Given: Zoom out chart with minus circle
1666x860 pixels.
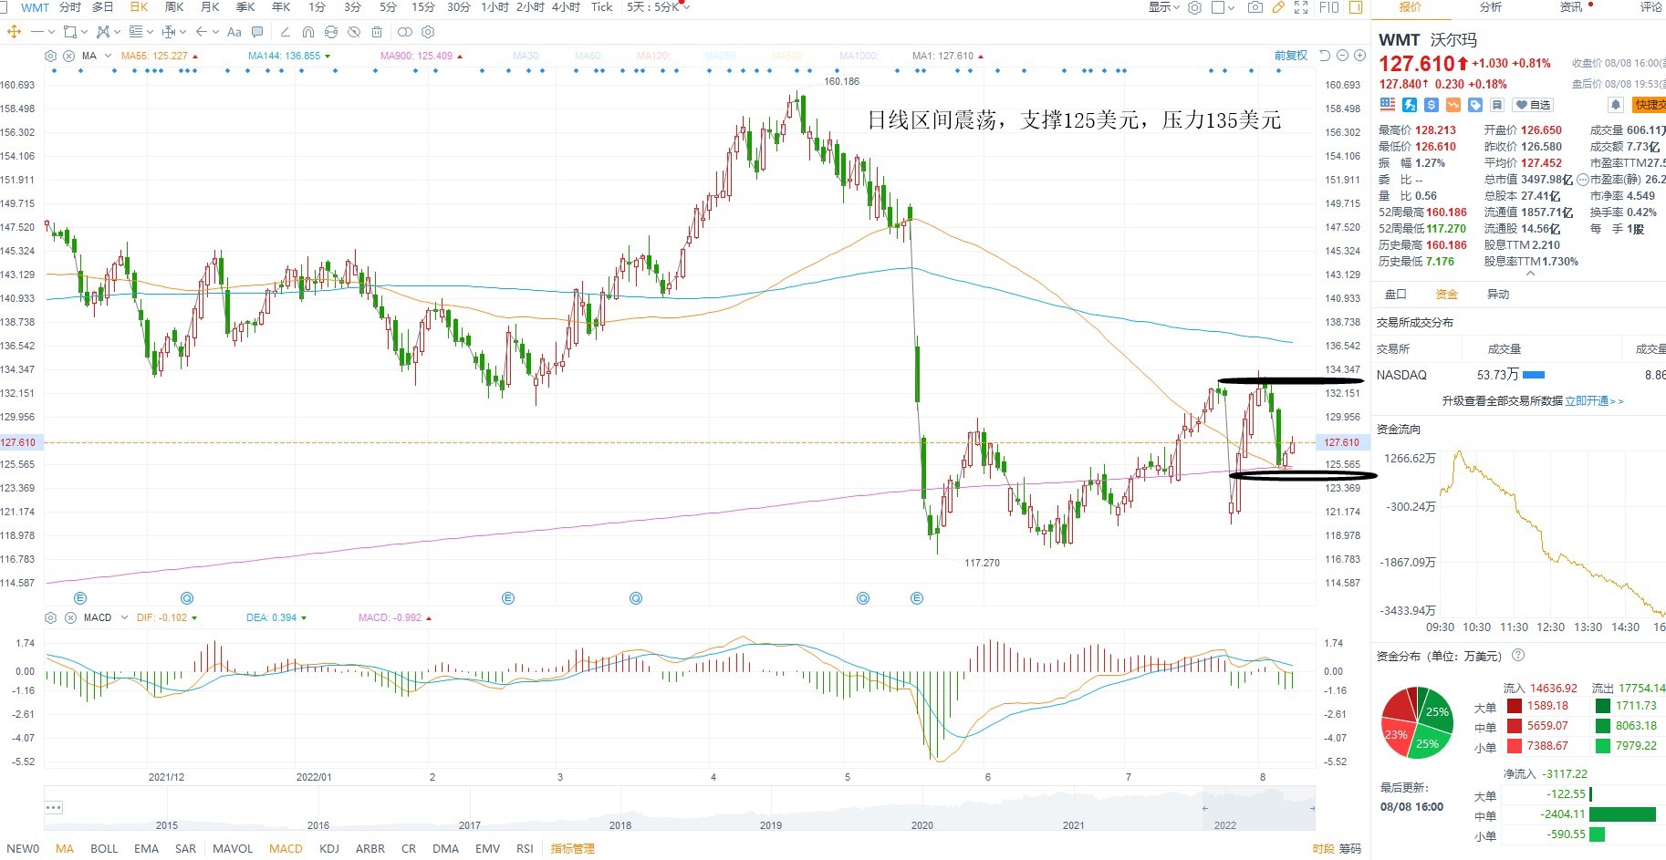Looking at the screenshot, I should [x=1342, y=56].
